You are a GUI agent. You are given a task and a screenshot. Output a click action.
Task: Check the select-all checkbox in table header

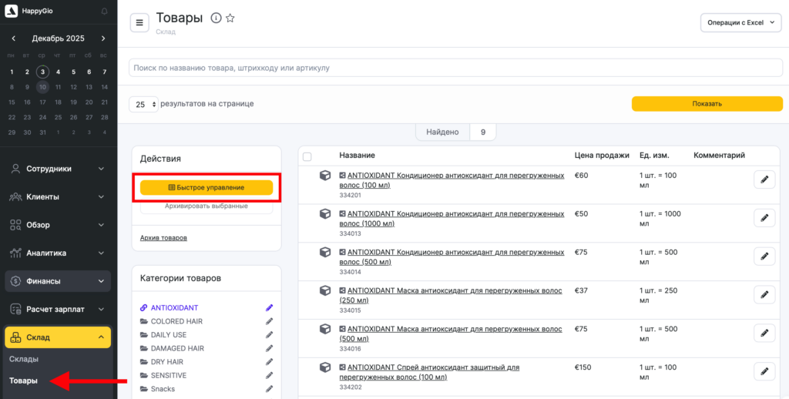click(307, 156)
